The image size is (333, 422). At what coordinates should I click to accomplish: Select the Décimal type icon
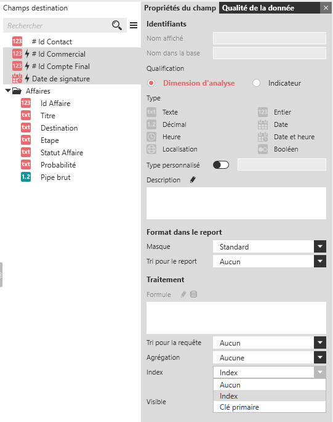151,124
